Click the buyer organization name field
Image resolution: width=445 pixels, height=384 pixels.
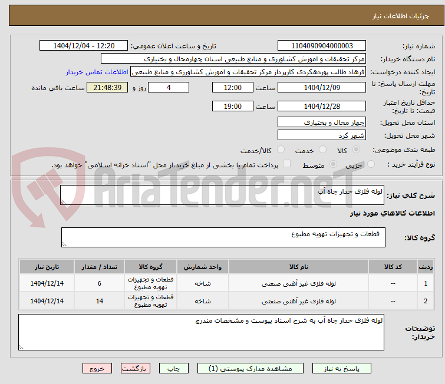pos(233,59)
